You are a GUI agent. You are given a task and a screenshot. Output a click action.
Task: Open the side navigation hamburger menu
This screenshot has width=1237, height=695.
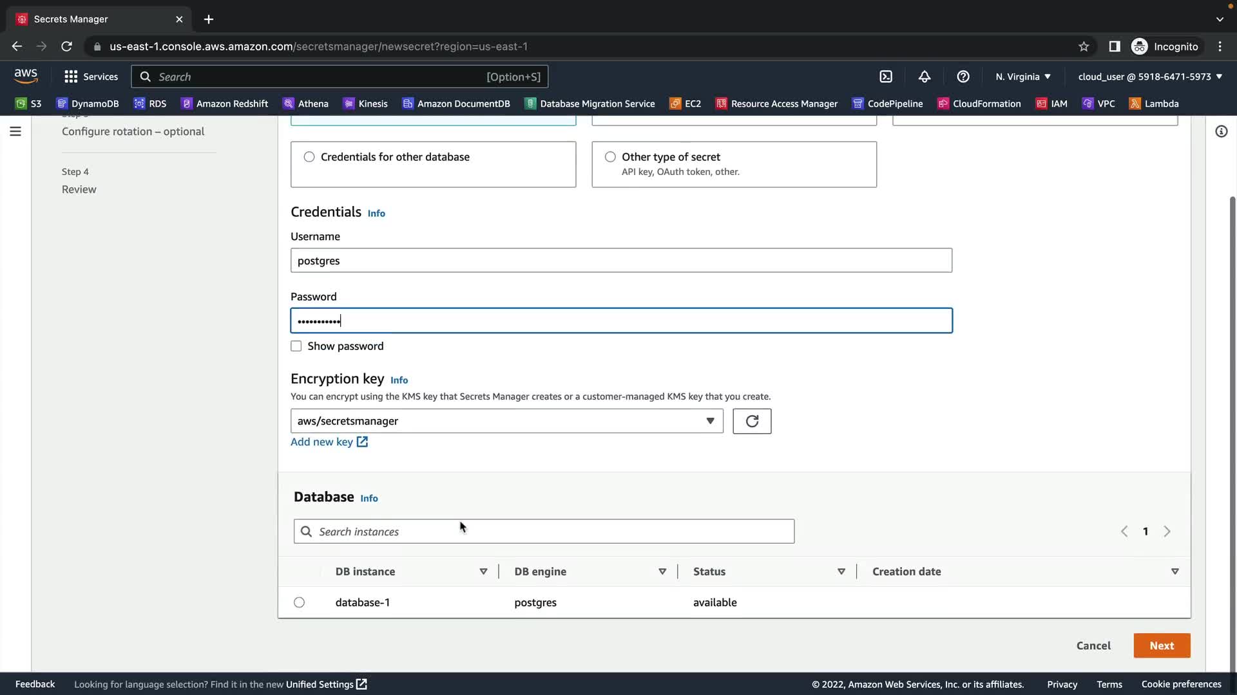point(15,131)
